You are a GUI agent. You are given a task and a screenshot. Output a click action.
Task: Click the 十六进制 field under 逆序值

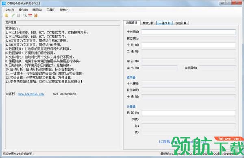(x=188, y=83)
